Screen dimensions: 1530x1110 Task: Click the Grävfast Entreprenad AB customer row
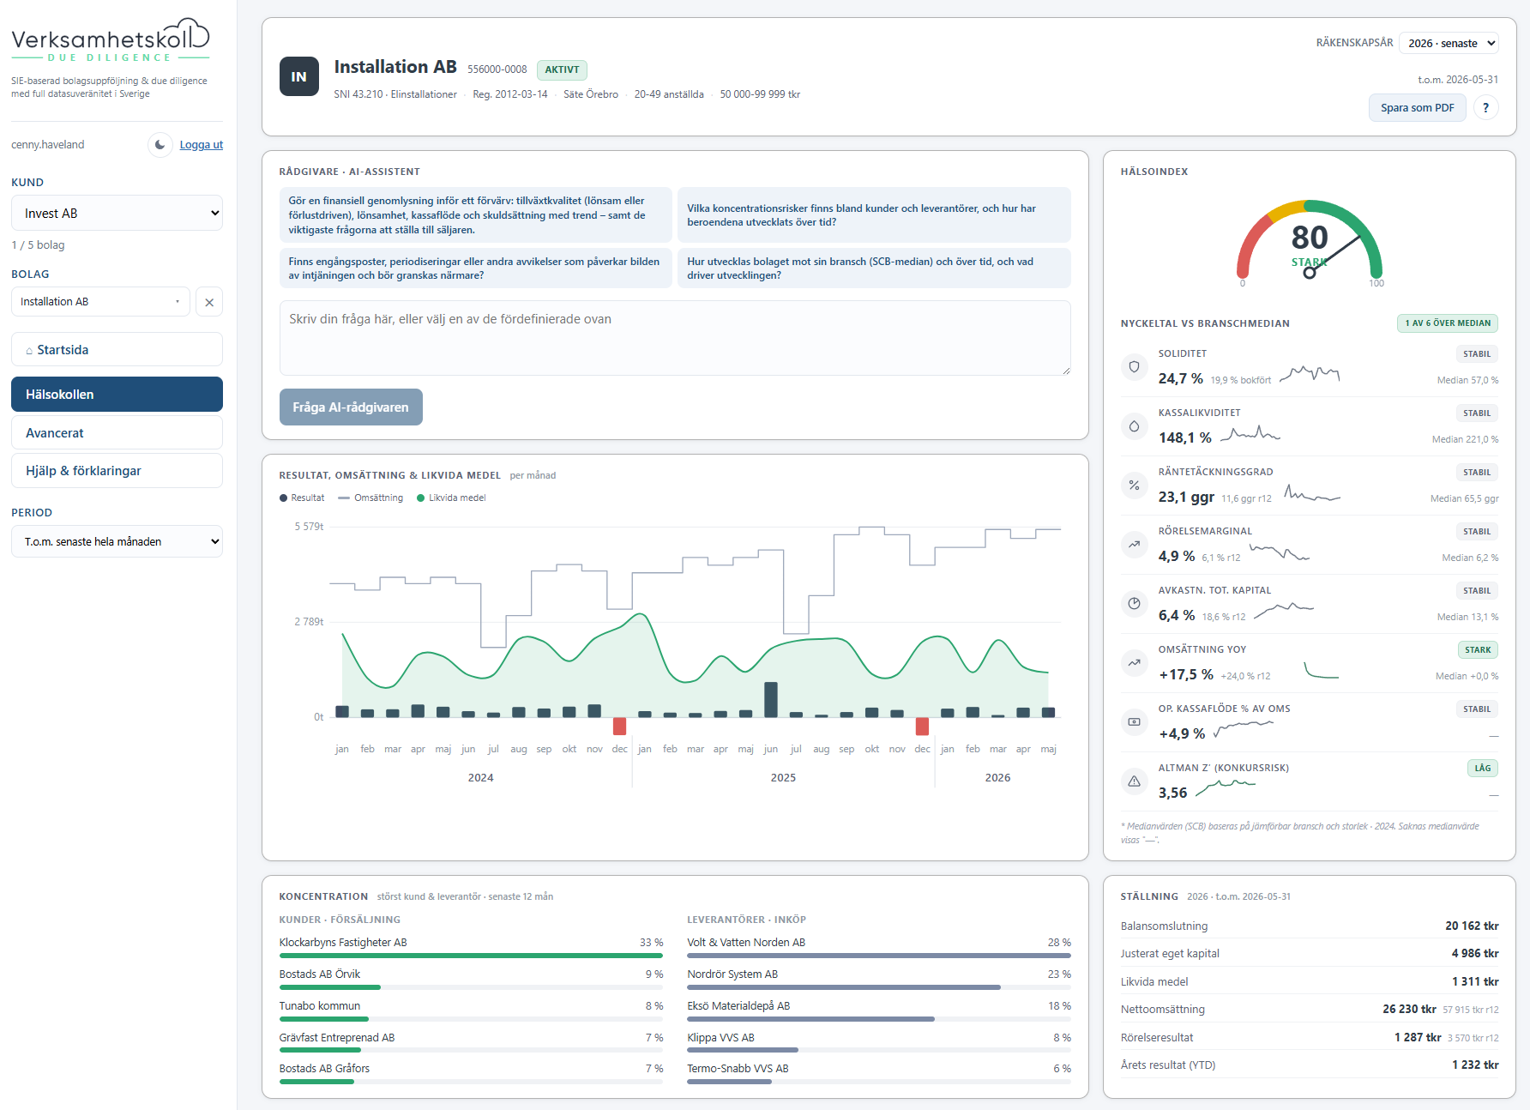pos(471,1041)
